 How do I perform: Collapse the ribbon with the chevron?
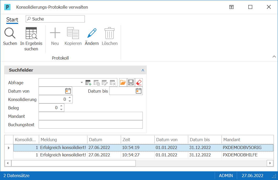pos(274,56)
